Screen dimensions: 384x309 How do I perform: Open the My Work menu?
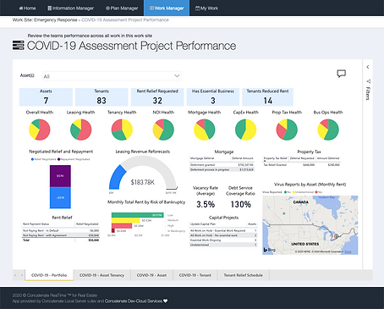tap(206, 8)
